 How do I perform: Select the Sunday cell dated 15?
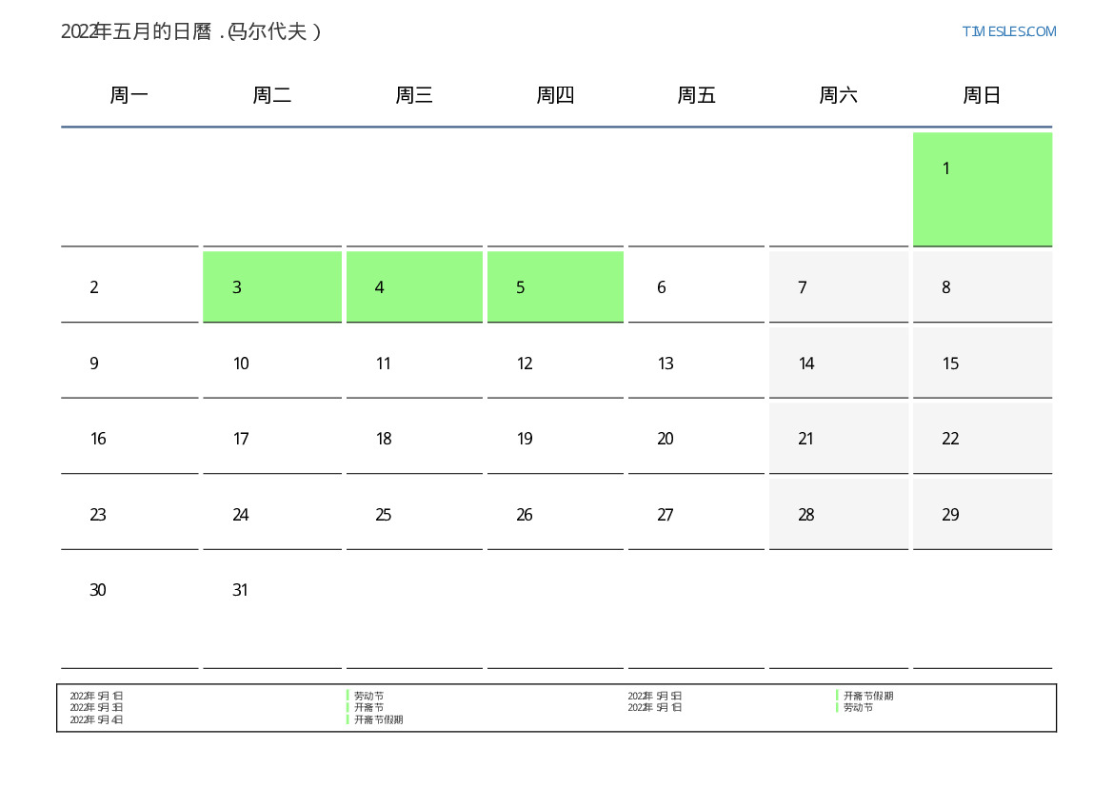point(983,362)
